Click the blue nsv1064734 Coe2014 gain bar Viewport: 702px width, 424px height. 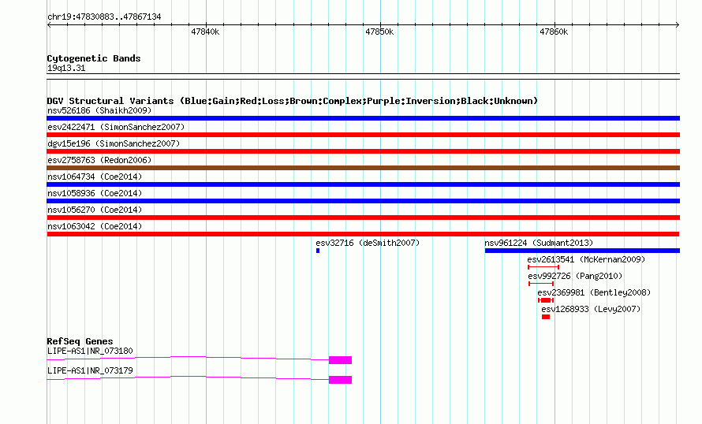363,184
